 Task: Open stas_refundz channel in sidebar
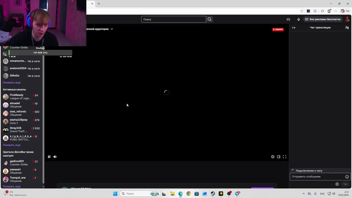point(21,113)
